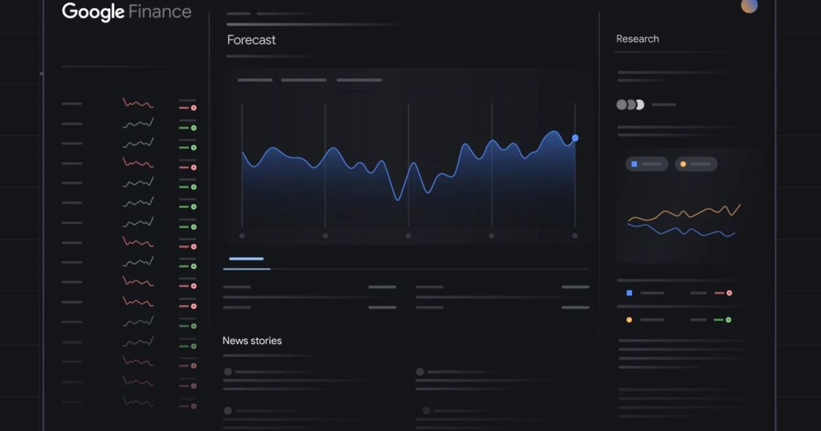Open the Research panel heading

pos(637,39)
